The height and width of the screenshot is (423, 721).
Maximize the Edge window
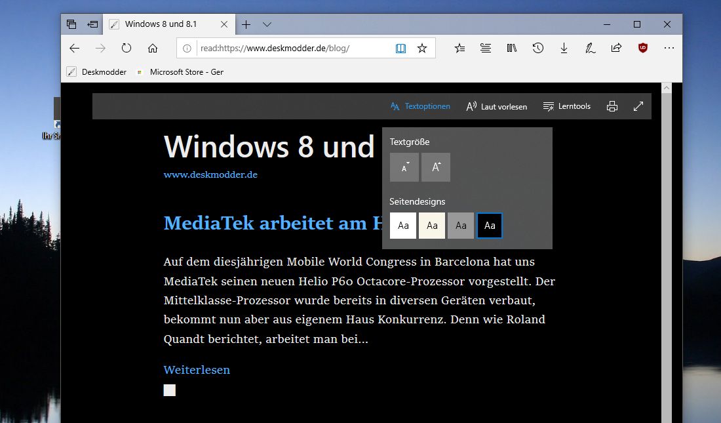click(x=637, y=24)
